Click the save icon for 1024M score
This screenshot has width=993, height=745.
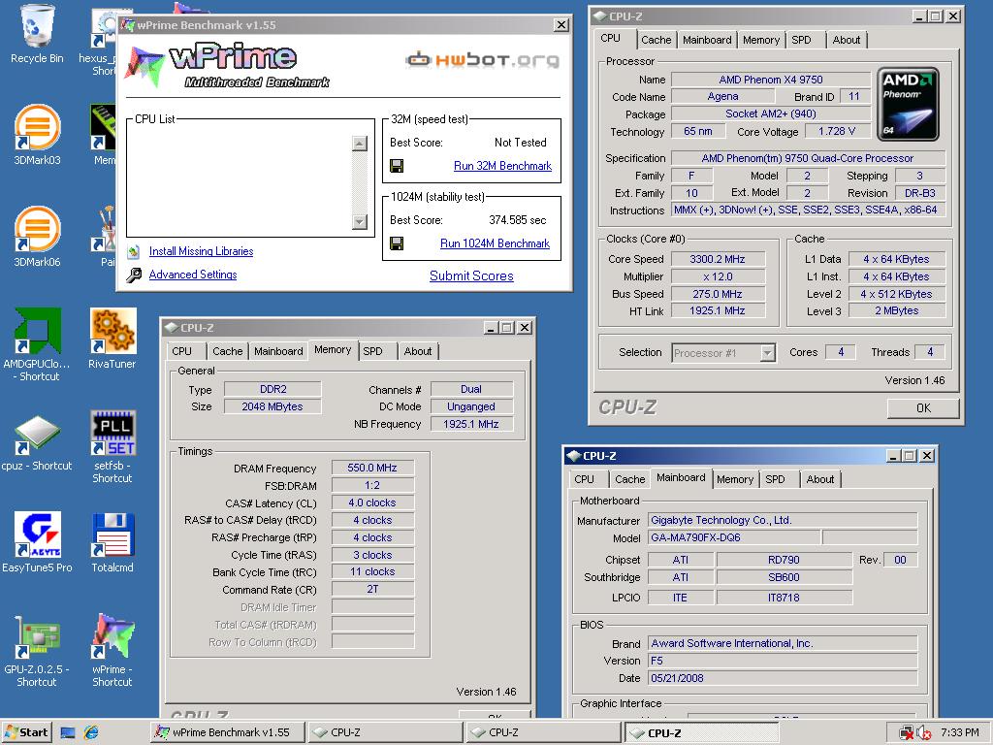(397, 243)
